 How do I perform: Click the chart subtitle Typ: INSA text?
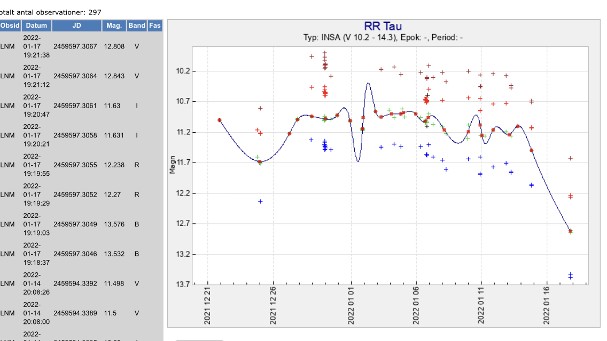(383, 38)
